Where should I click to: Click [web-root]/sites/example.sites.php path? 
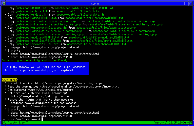click(x=41, y=28)
